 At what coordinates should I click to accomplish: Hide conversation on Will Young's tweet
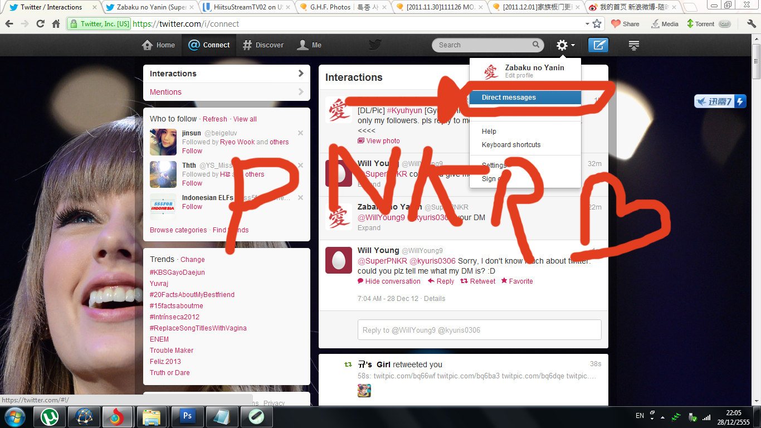[x=389, y=281]
